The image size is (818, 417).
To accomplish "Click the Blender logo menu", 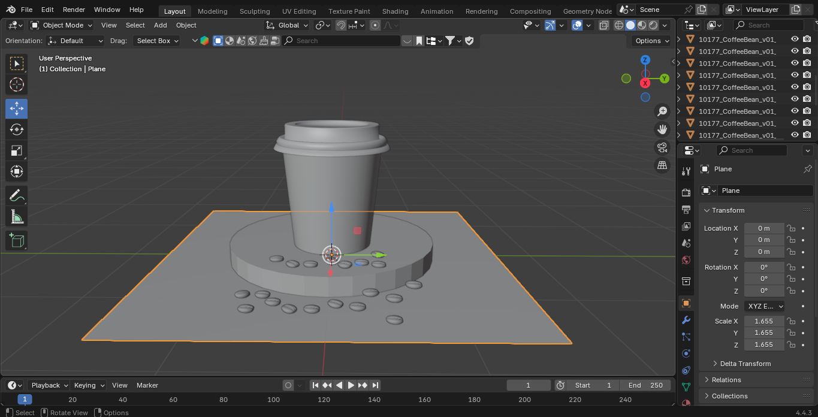I will (11, 10).
